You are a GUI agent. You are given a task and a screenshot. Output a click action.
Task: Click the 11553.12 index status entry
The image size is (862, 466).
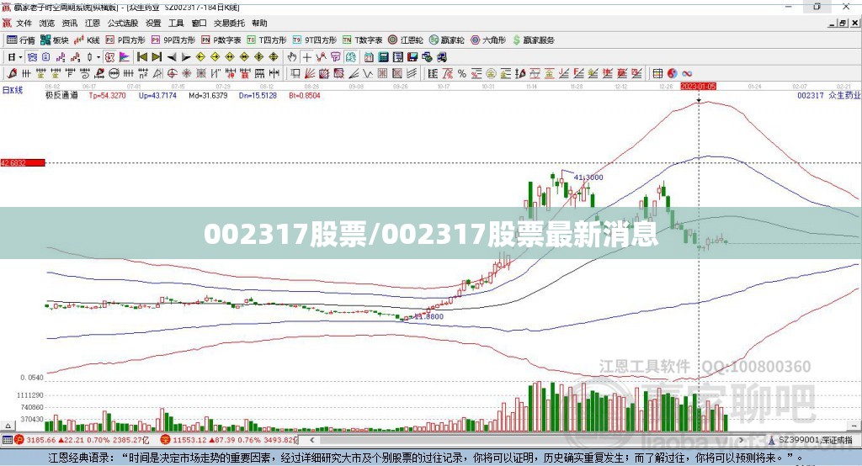(x=229, y=440)
